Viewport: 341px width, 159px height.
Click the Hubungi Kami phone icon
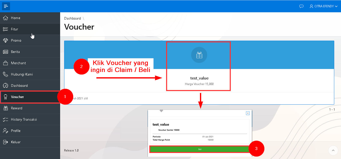[6, 74]
